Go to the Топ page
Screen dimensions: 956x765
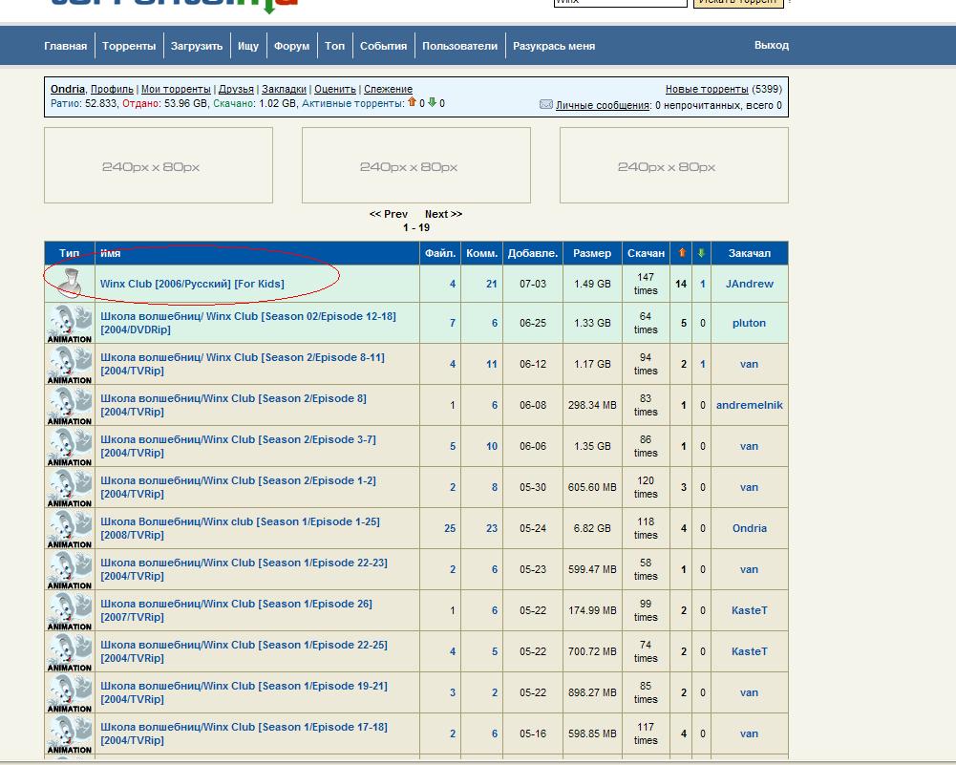pos(334,46)
